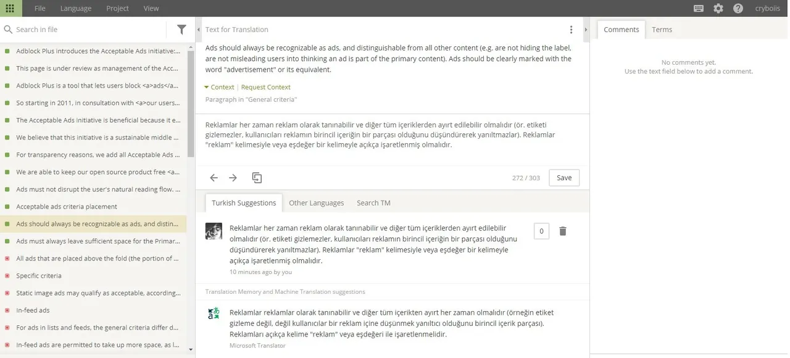Save the translation

point(564,178)
